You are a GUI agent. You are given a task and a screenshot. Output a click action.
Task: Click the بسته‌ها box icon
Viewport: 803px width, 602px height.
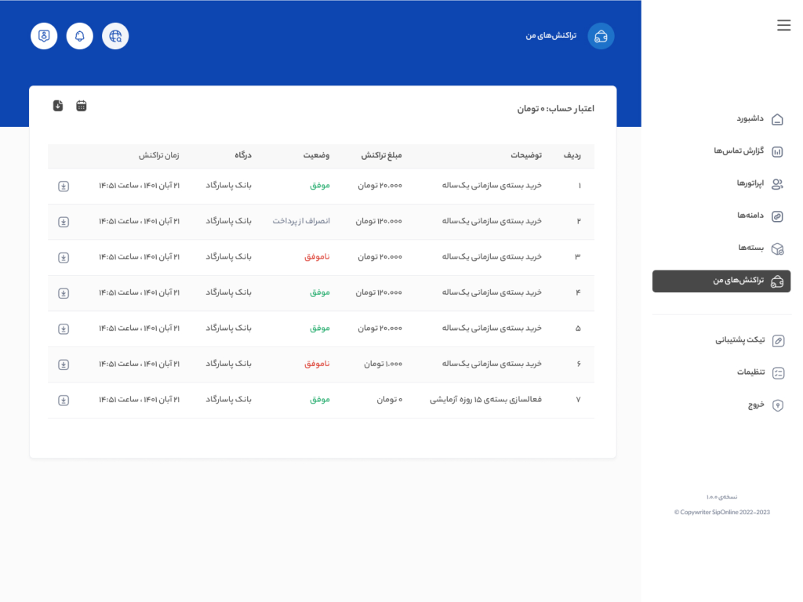tap(777, 248)
